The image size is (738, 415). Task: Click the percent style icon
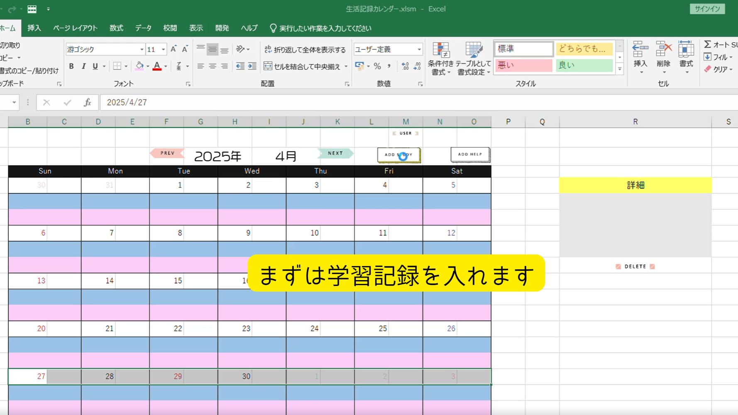[x=377, y=66]
